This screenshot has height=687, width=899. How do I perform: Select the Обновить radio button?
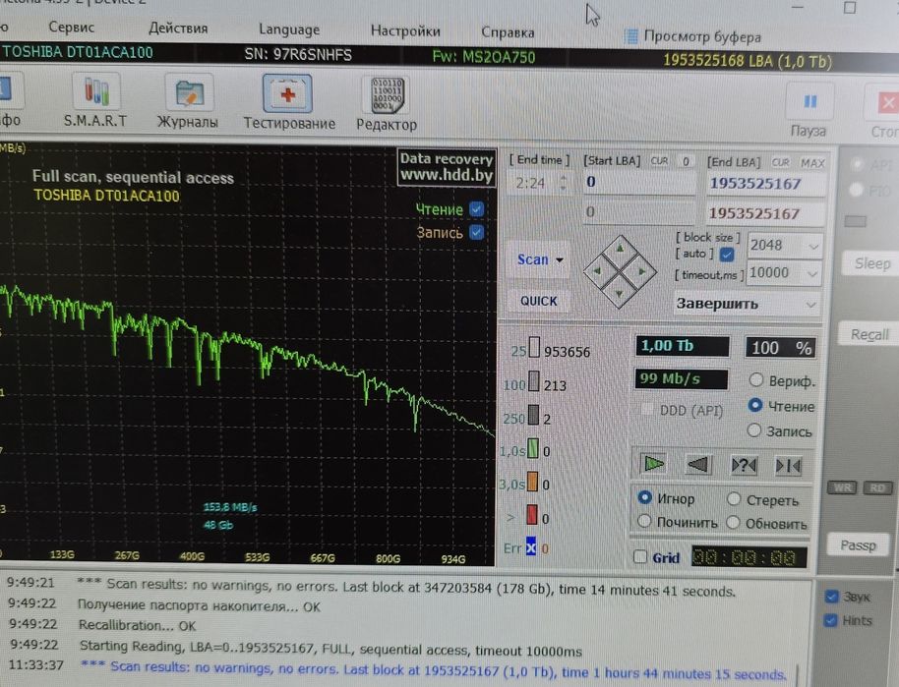(733, 522)
